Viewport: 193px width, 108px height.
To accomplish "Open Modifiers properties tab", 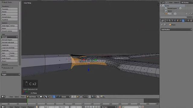I will pyautogui.click(x=183, y=21).
